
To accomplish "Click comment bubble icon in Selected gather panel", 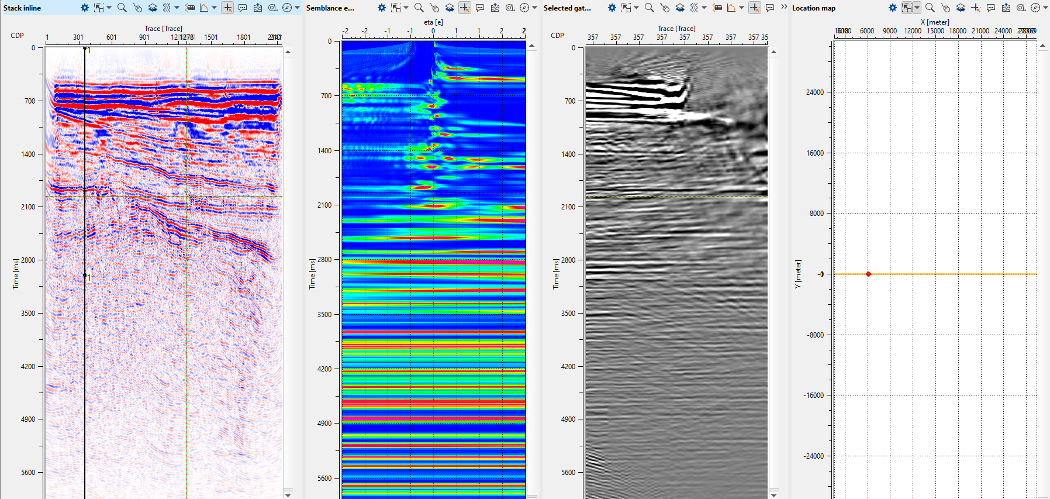I will tap(770, 8).
